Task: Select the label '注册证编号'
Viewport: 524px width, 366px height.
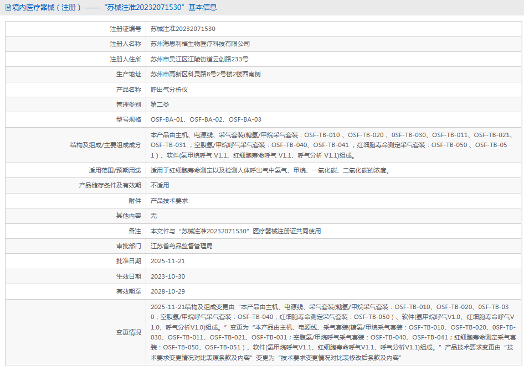Action: pyautogui.click(x=126, y=29)
